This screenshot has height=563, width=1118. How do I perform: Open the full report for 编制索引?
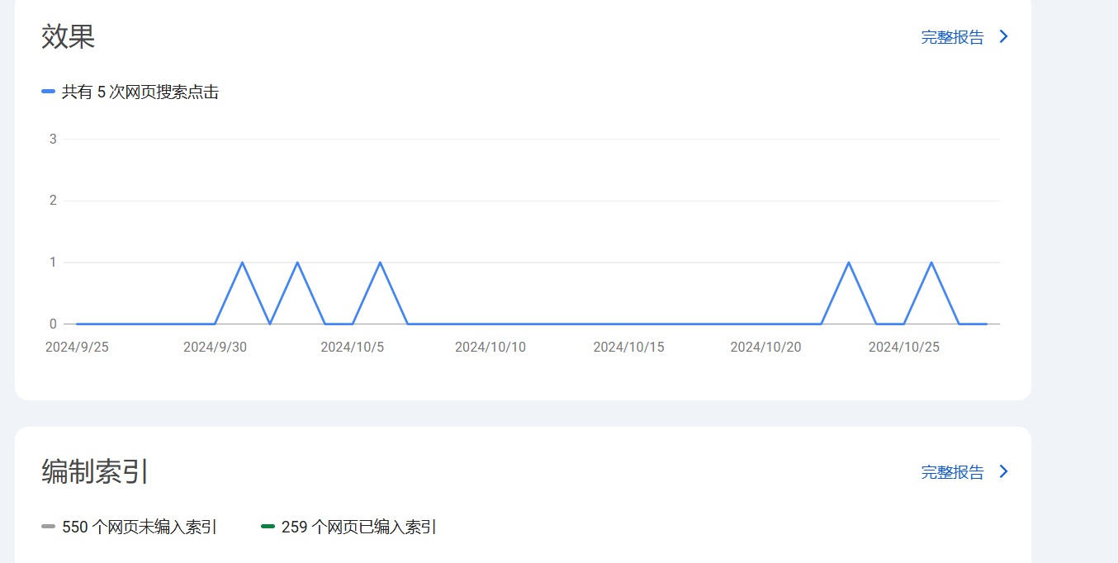tap(952, 472)
